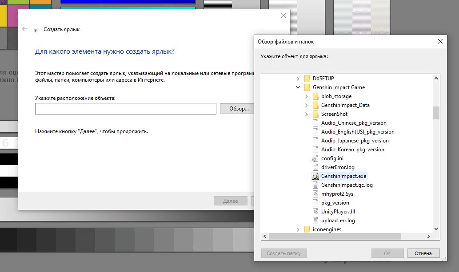Expand the GenshinImpact_Data folder
Viewport: 459px width, 272px height.
click(x=306, y=105)
